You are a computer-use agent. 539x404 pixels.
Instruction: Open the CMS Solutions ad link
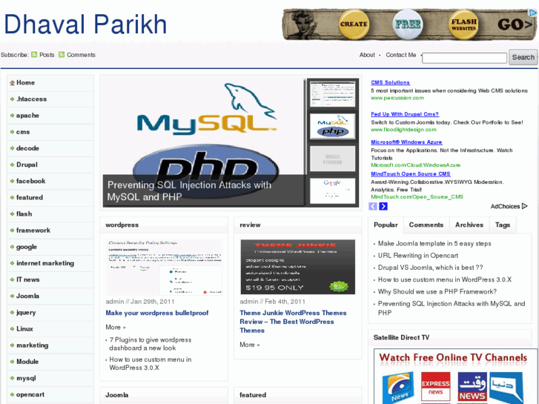click(x=390, y=82)
